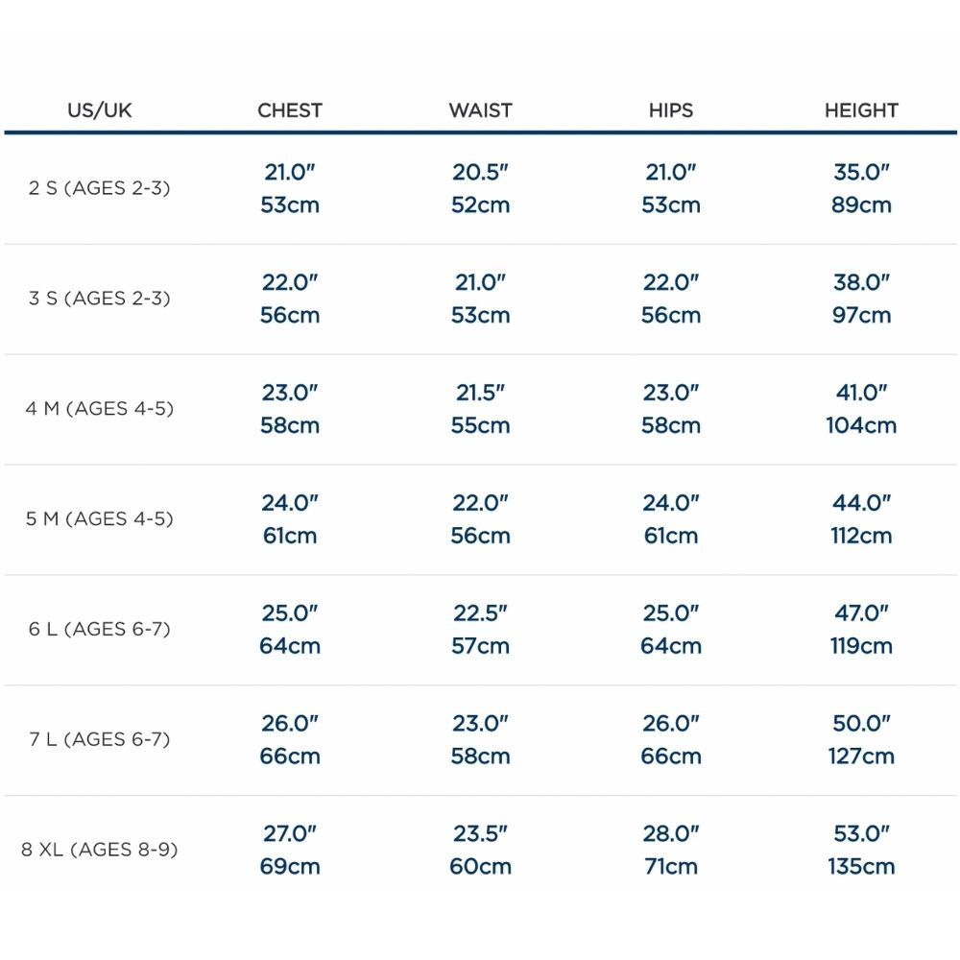This screenshot has width=960, height=960.
Task: Click the CHEST column header
Action: click(x=290, y=110)
